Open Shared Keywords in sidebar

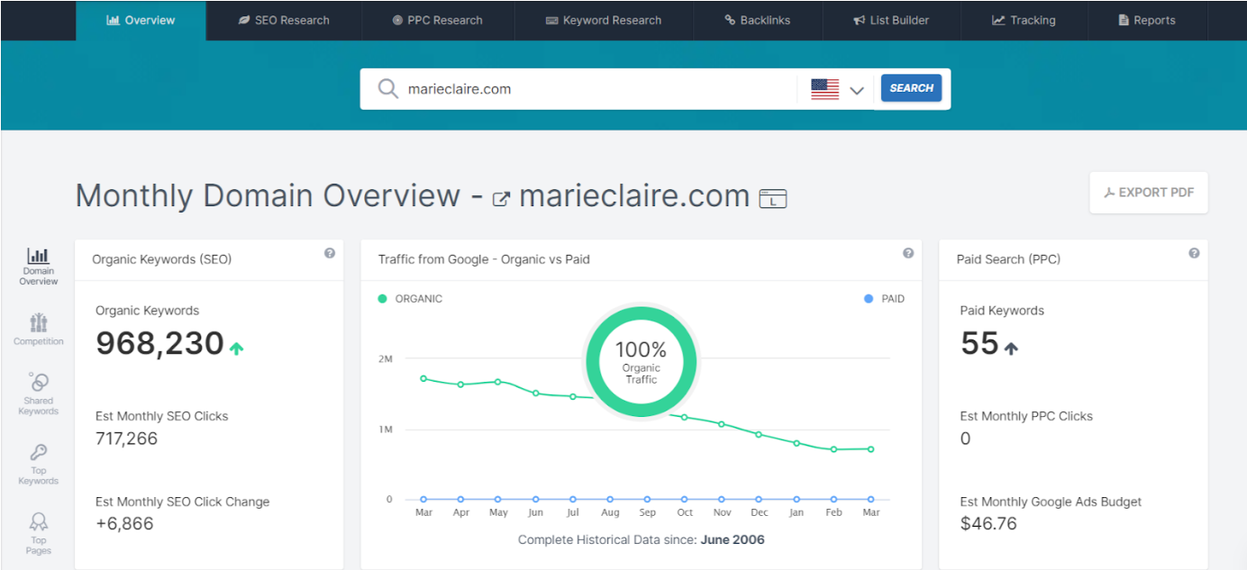tap(39, 394)
